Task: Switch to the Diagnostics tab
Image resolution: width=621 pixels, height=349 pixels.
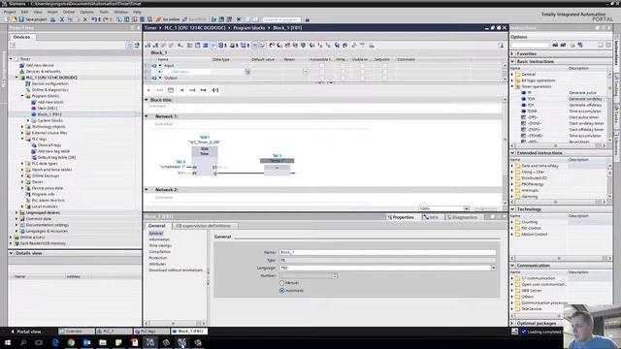Action: pos(461,217)
